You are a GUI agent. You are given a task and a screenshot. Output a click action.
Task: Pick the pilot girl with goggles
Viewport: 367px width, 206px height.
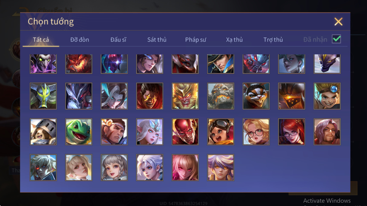tap(221, 132)
